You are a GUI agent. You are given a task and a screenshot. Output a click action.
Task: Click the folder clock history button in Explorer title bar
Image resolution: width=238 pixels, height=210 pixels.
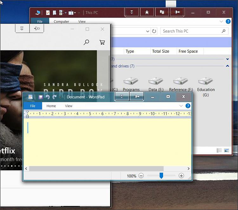click(x=162, y=12)
